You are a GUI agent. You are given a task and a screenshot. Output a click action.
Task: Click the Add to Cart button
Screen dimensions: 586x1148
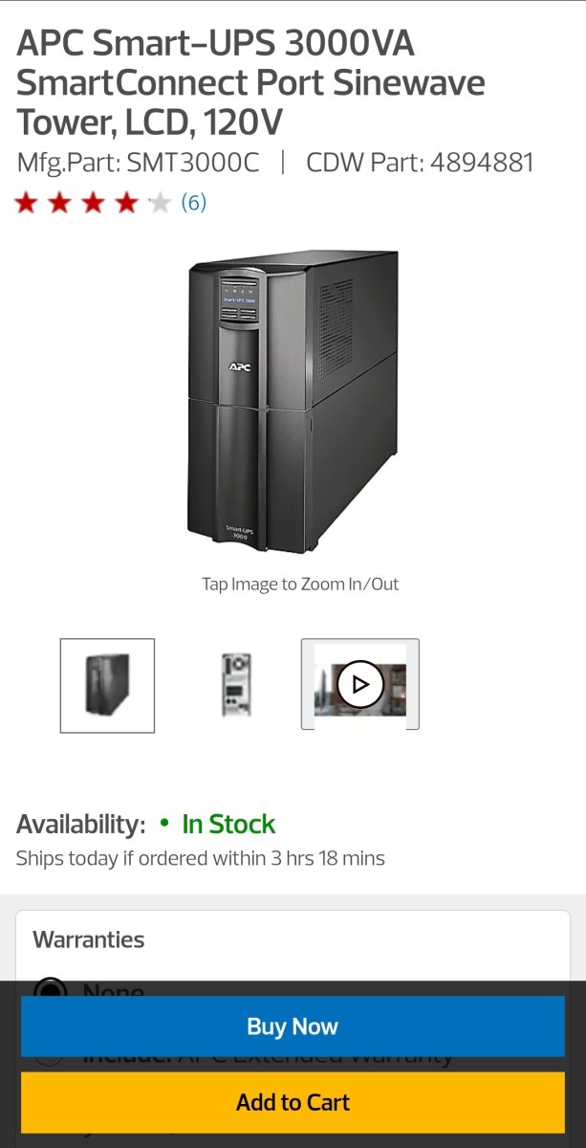coord(293,1102)
